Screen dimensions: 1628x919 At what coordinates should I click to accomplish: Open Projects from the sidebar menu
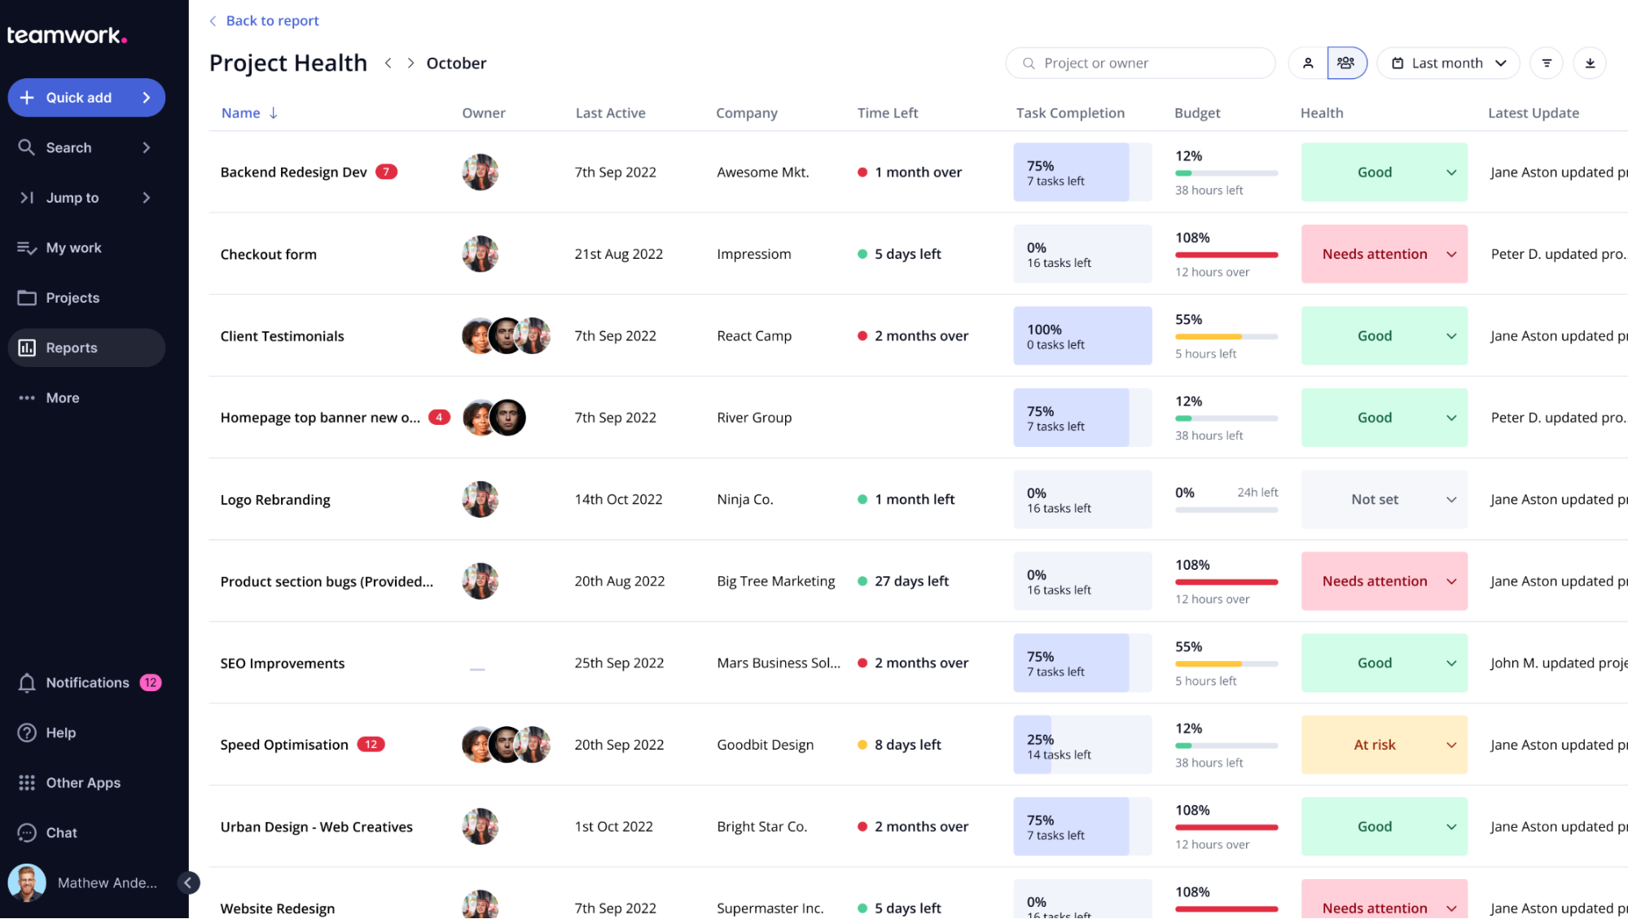point(72,297)
